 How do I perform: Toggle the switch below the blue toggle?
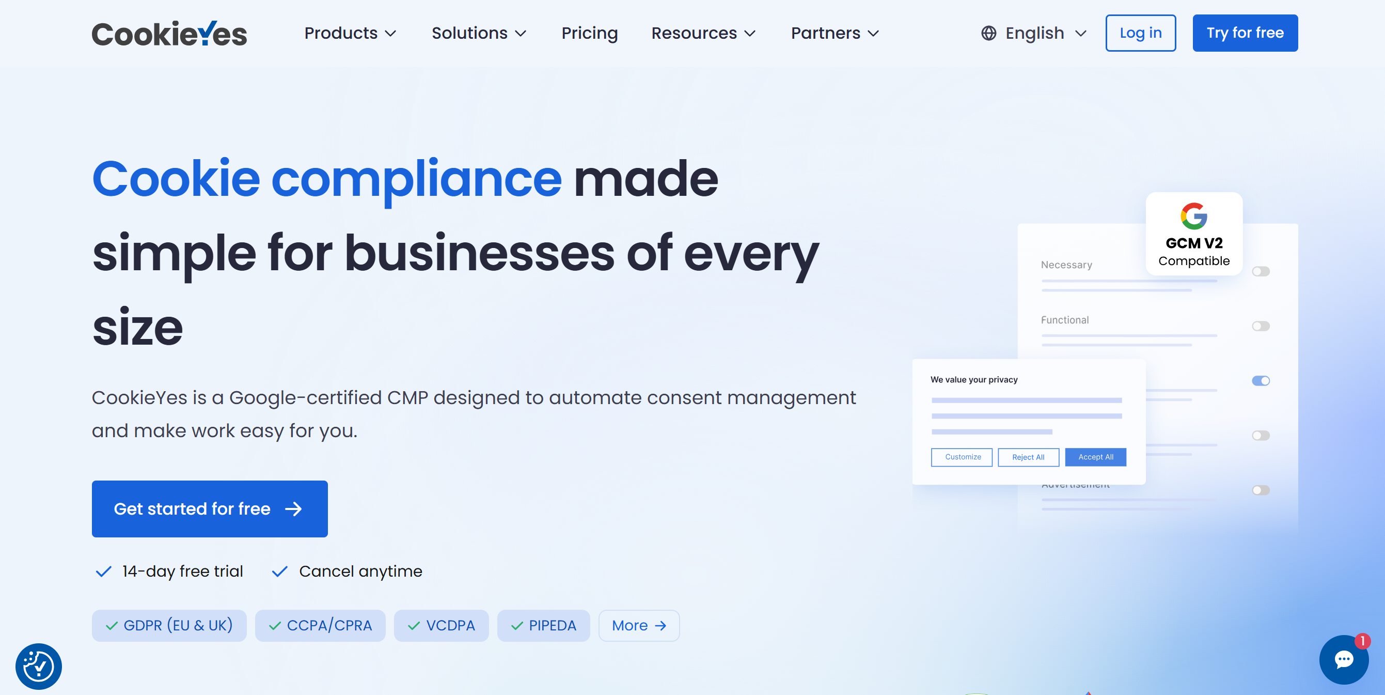click(x=1260, y=435)
